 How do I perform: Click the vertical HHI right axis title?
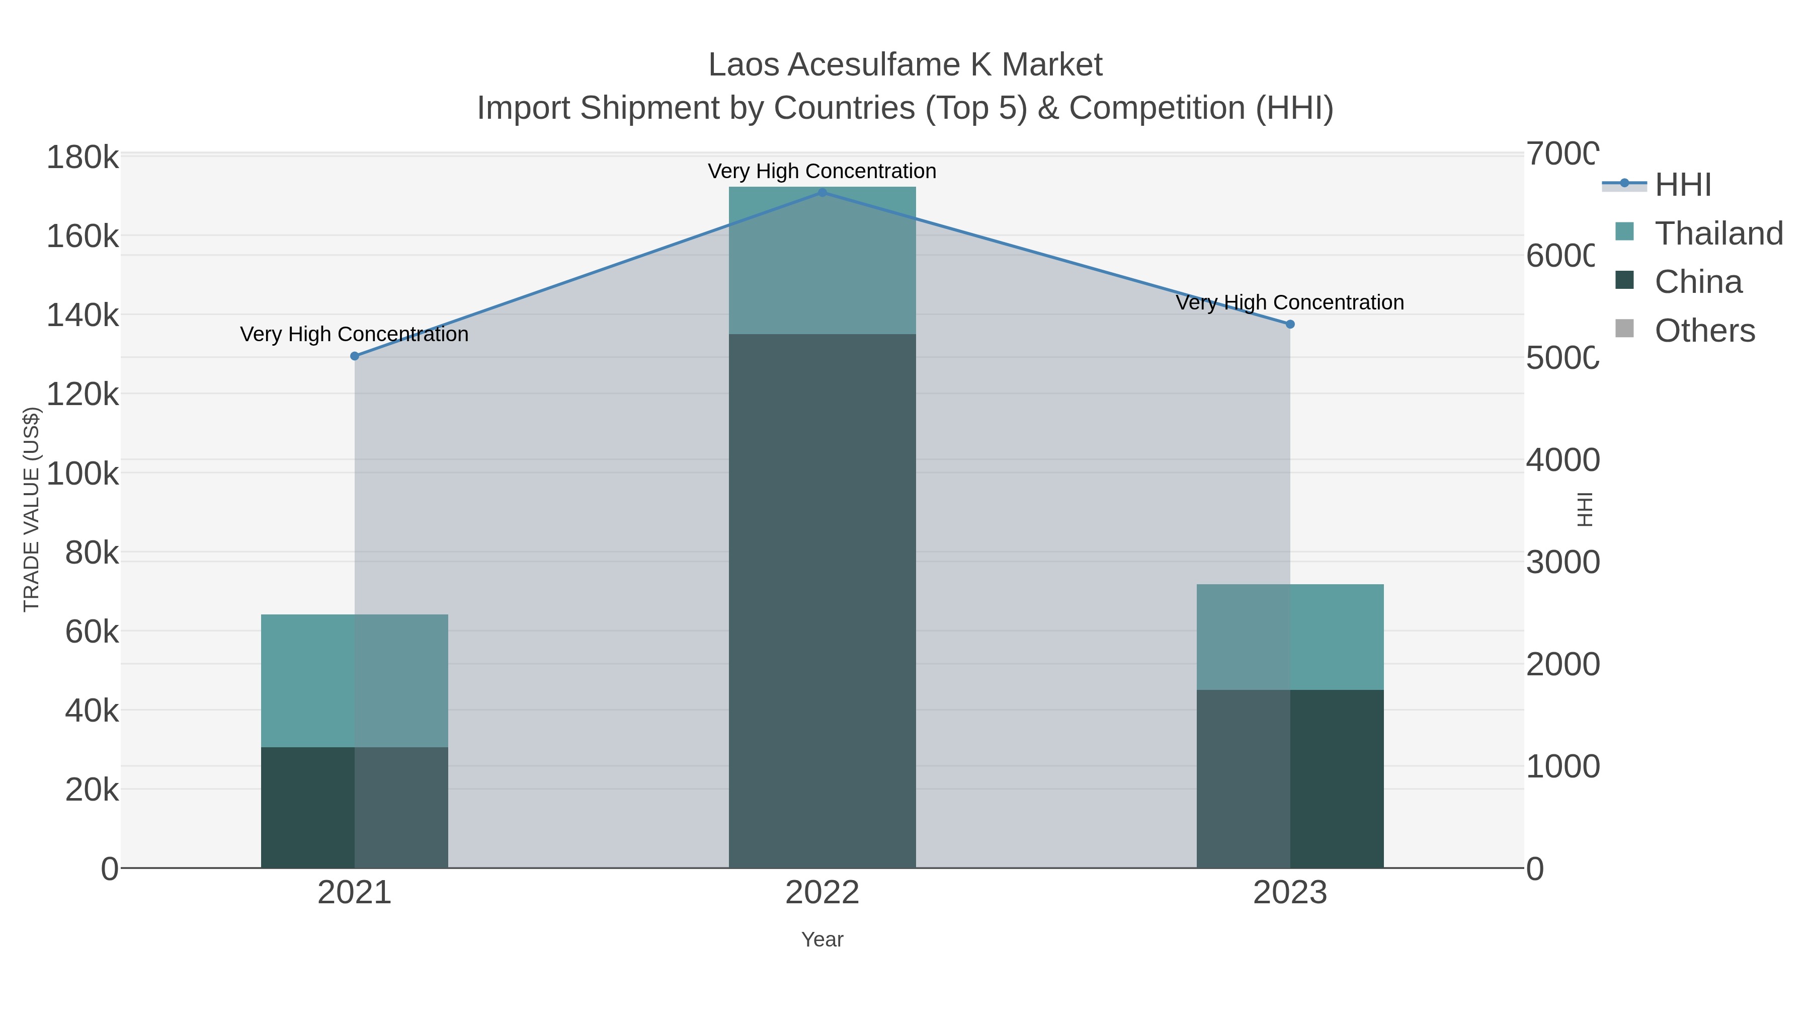point(1584,510)
